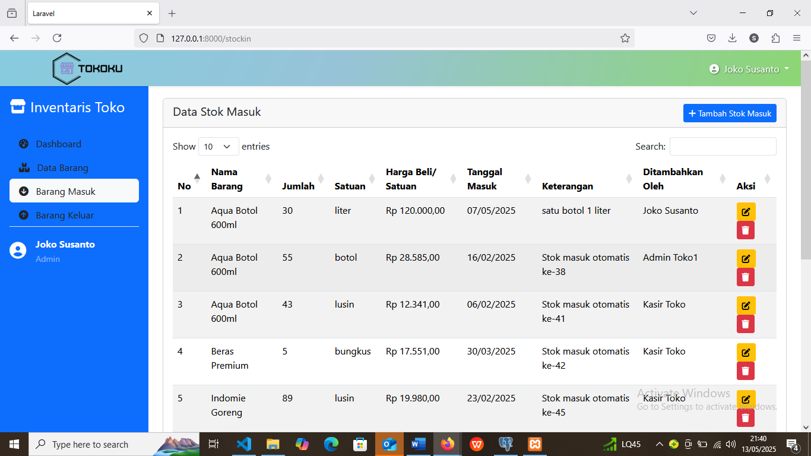This screenshot has width=811, height=456.
Task: Delete the row 3 Aqua Botol entry
Action: [x=746, y=324]
